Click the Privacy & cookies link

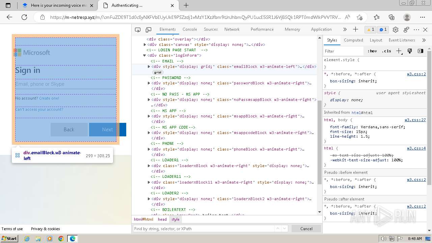click(x=45, y=229)
